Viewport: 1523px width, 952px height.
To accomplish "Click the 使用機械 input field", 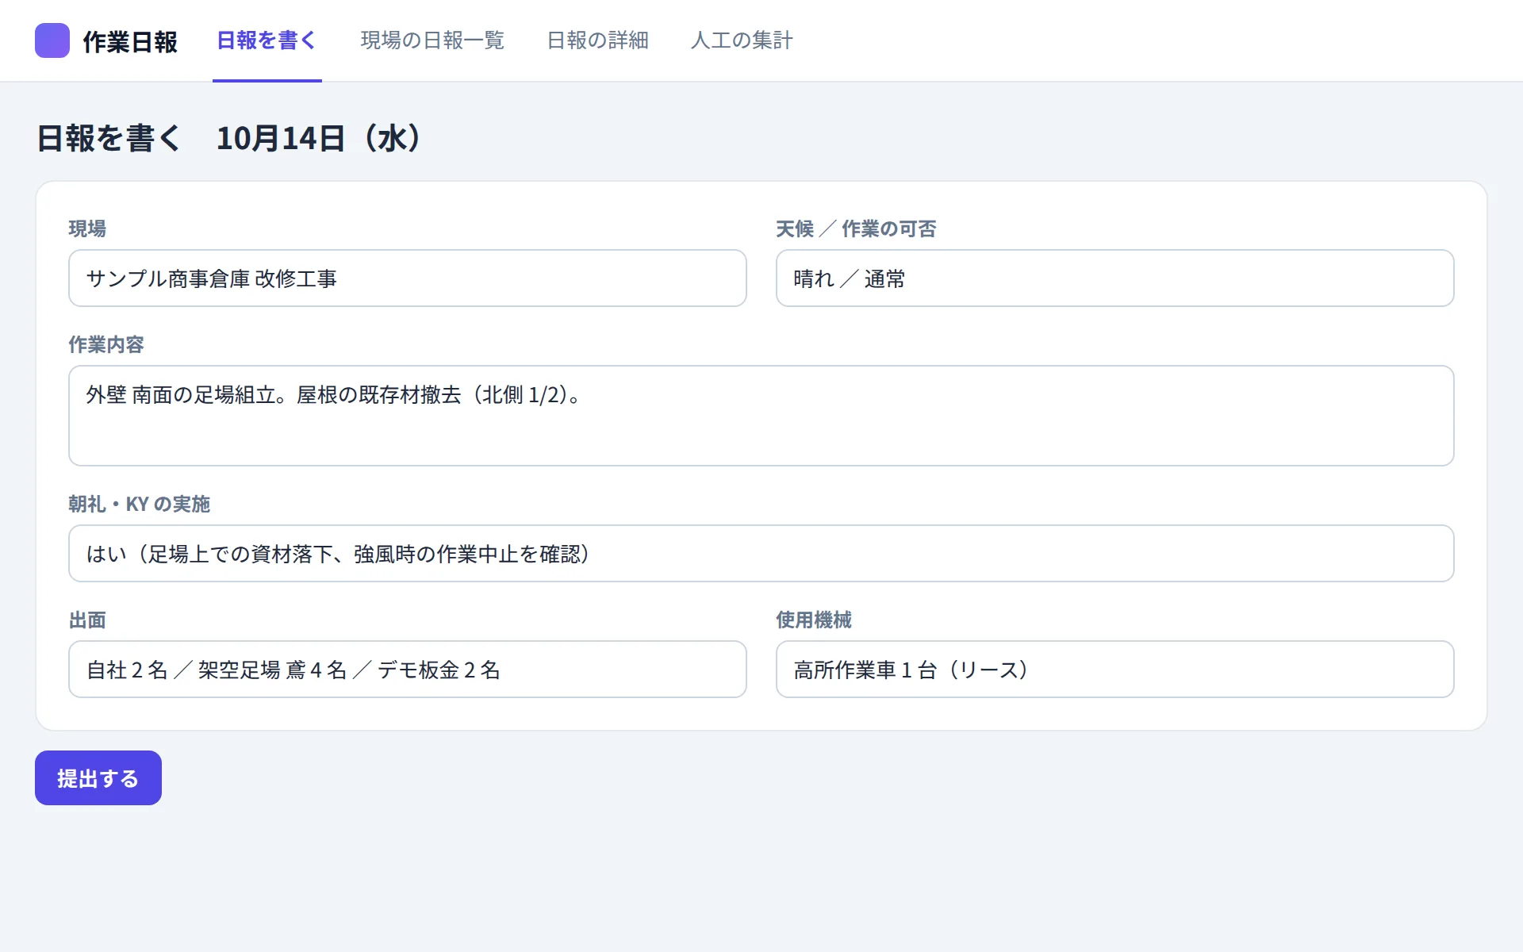I will point(1114,670).
